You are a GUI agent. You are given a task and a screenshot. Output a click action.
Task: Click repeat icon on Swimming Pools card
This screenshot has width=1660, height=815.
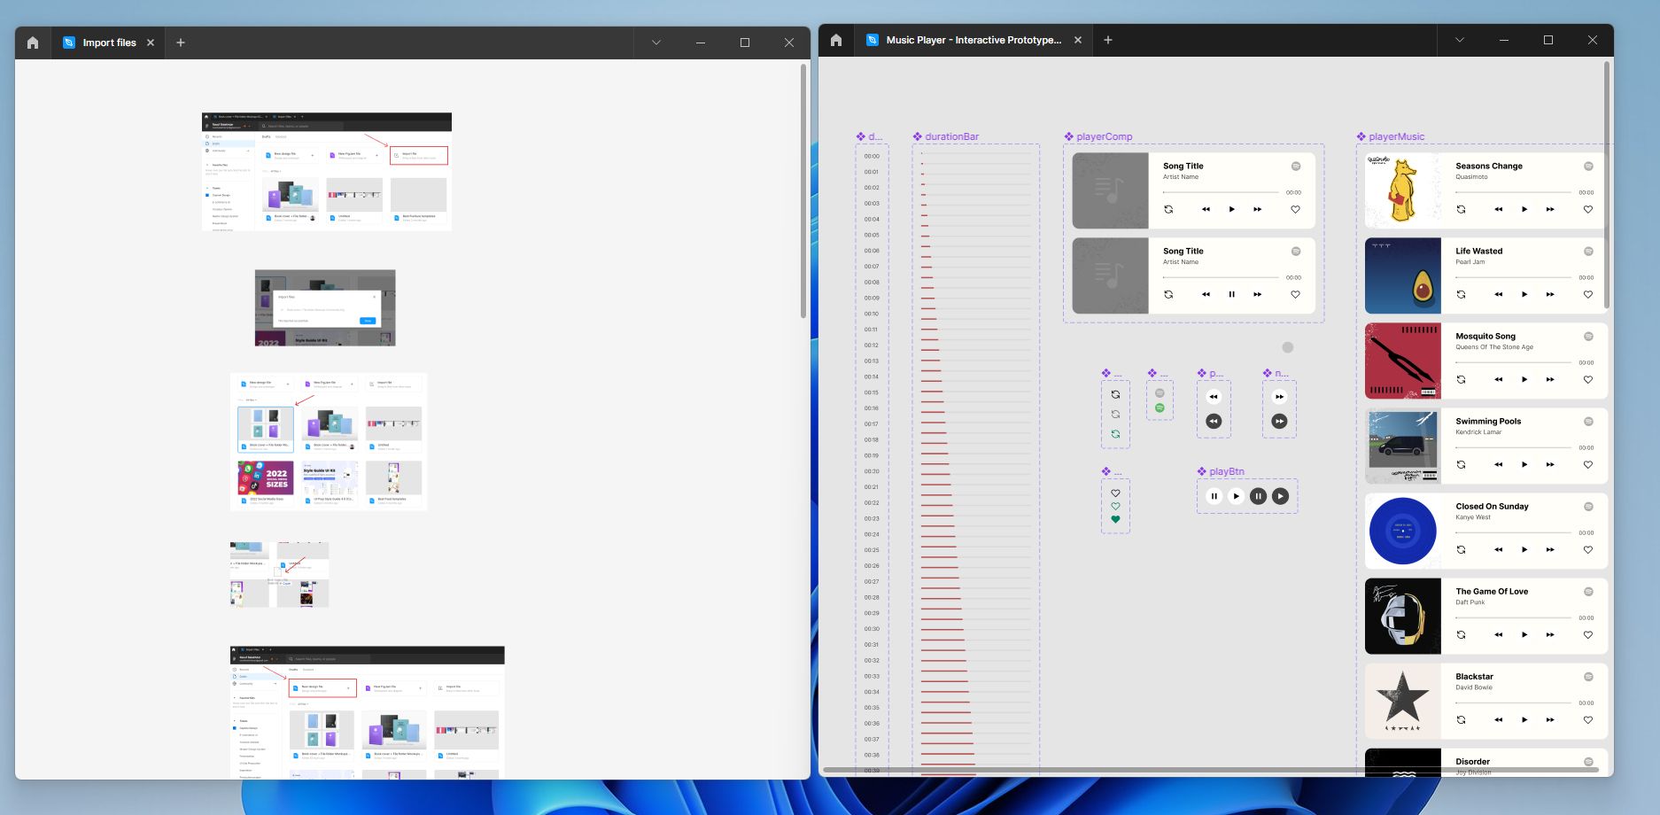tap(1461, 465)
